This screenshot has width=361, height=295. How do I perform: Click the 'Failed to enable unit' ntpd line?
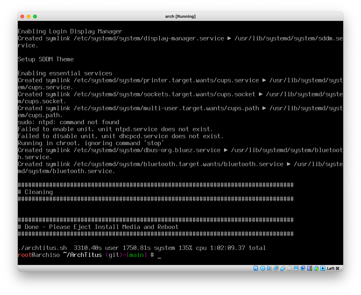115,129
